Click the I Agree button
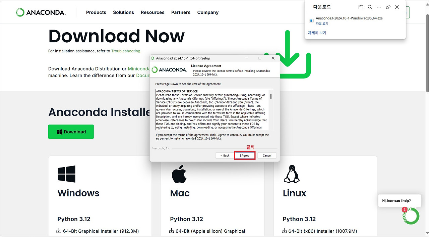Image resolution: width=429 pixels, height=237 pixels. click(245, 155)
